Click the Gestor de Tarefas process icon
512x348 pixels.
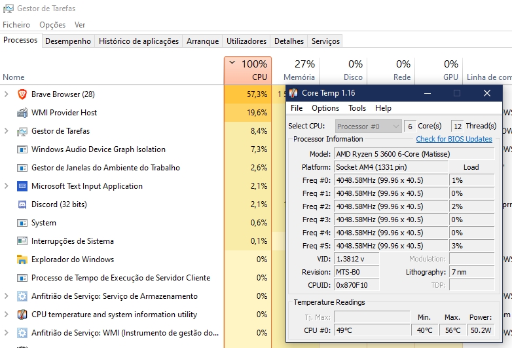coord(22,131)
